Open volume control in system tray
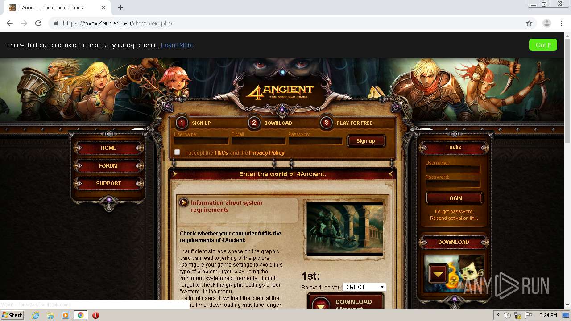 (x=507, y=315)
